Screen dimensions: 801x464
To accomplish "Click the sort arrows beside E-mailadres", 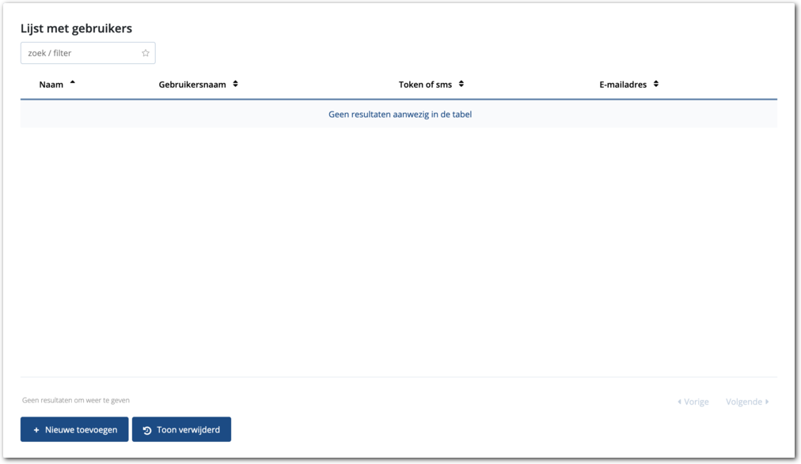I will tap(656, 84).
